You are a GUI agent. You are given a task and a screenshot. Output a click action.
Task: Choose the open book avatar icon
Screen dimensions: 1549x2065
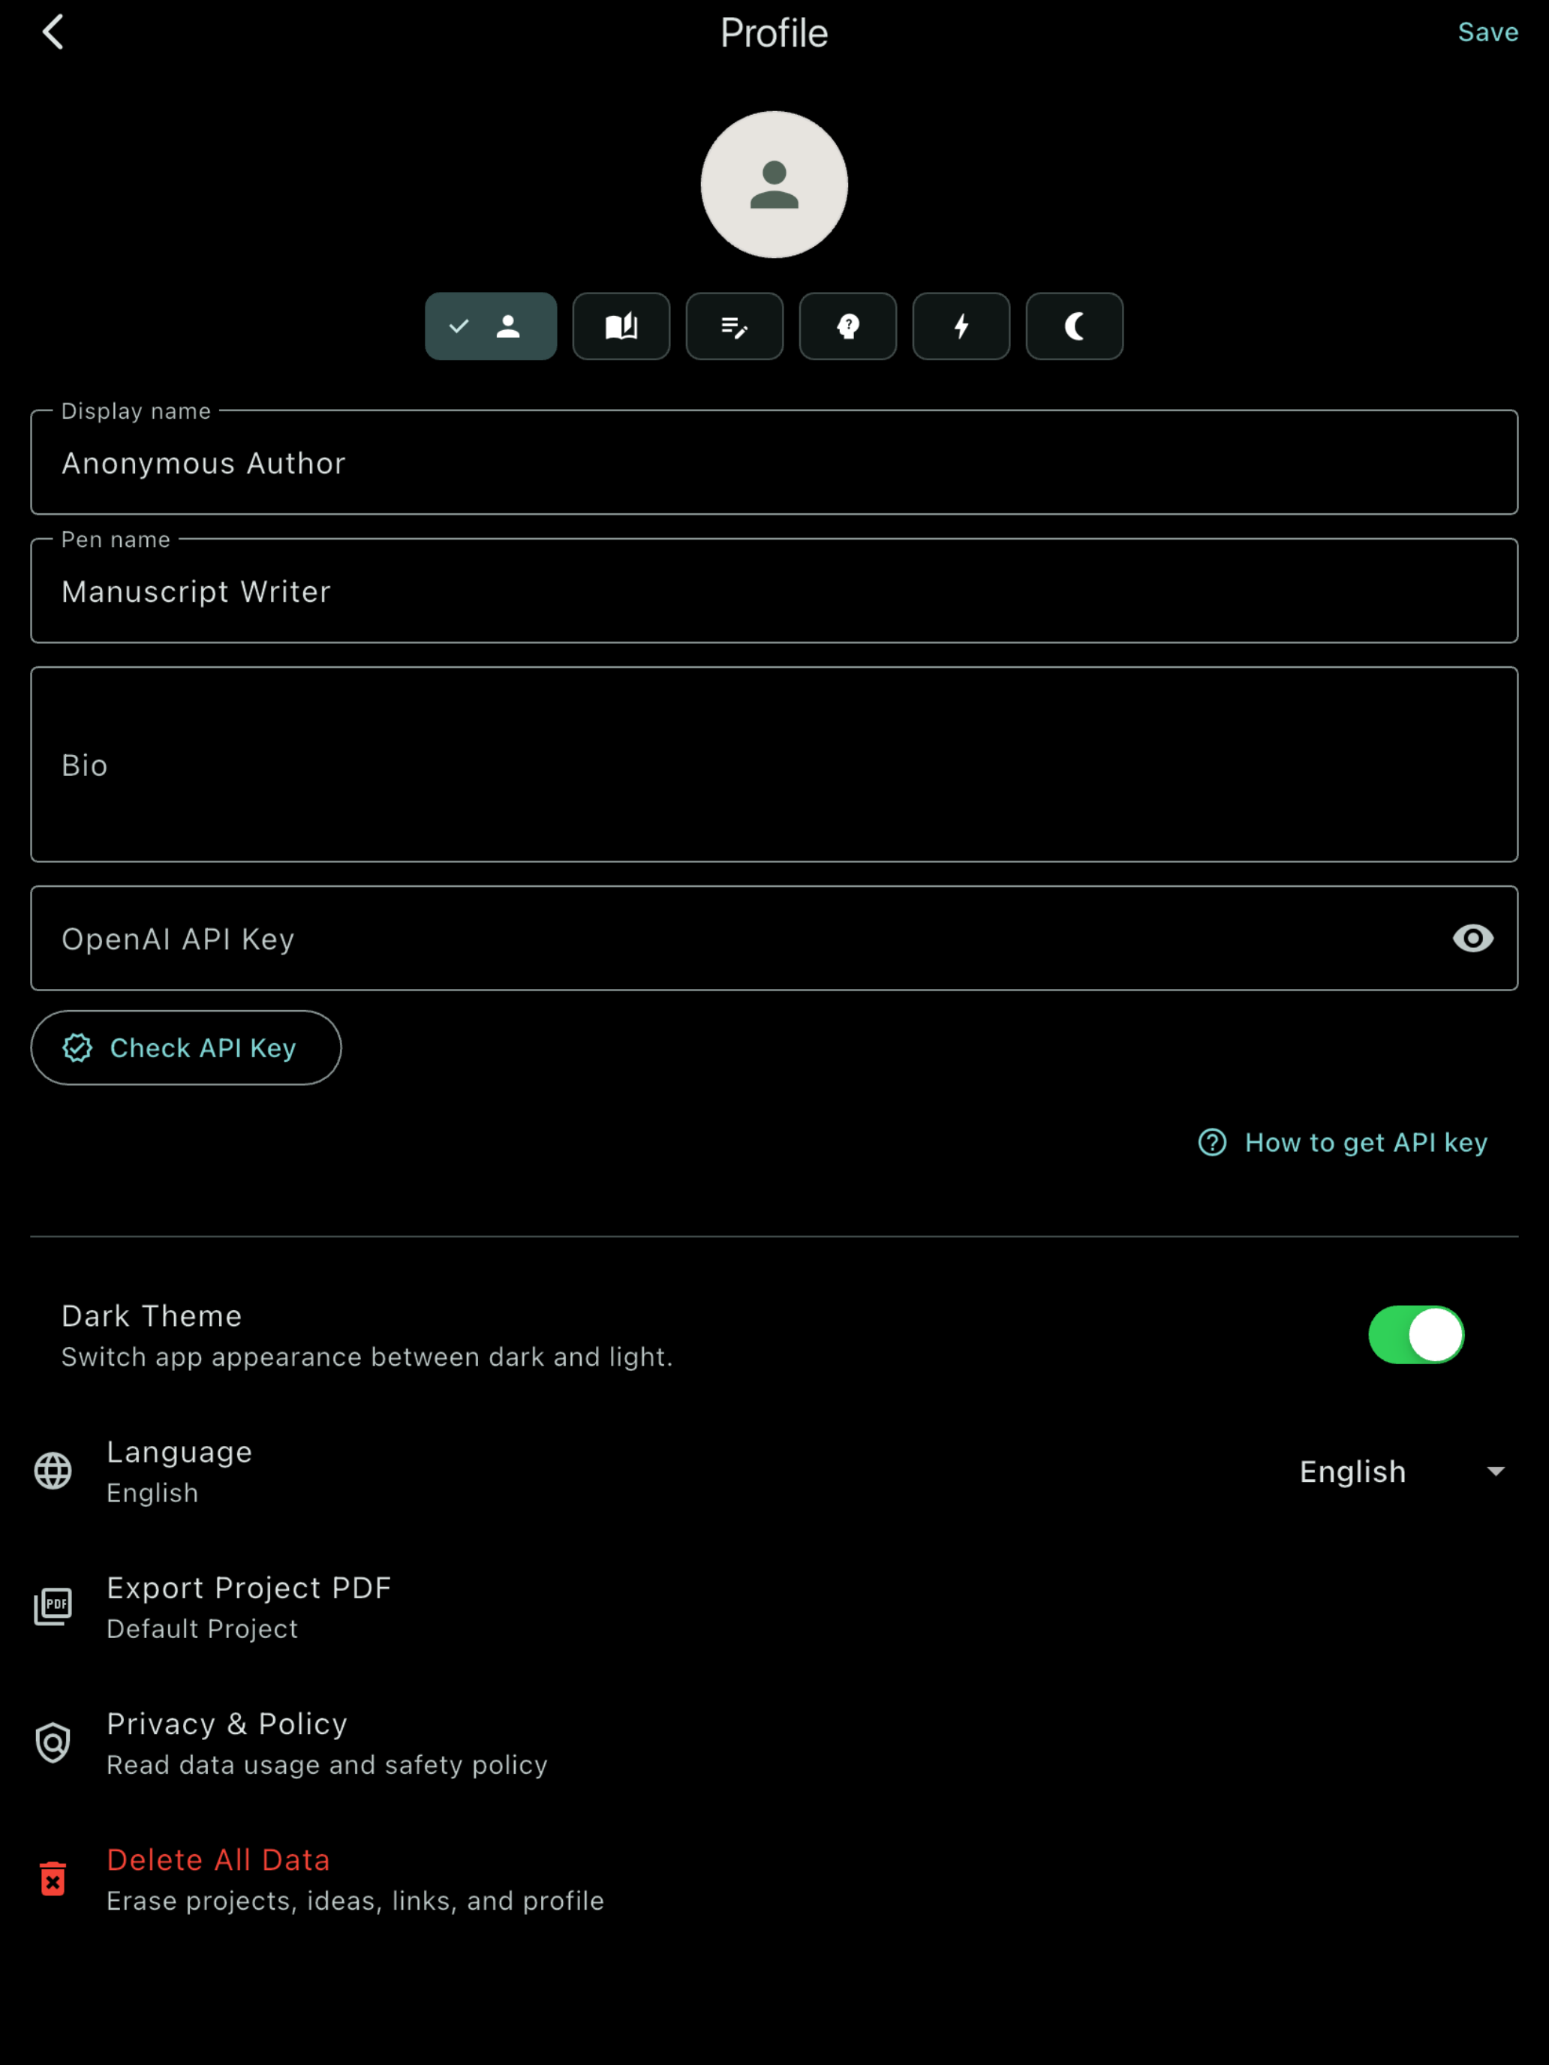pos(621,326)
